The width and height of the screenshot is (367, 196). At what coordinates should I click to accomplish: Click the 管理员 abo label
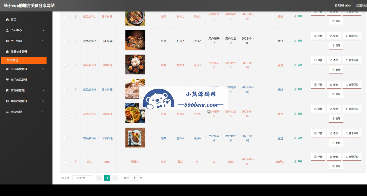click(x=343, y=5)
